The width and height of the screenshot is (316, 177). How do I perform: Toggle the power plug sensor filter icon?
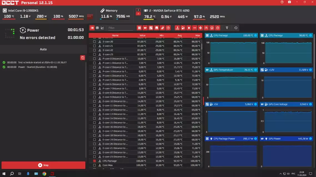pyautogui.click(x=189, y=28)
